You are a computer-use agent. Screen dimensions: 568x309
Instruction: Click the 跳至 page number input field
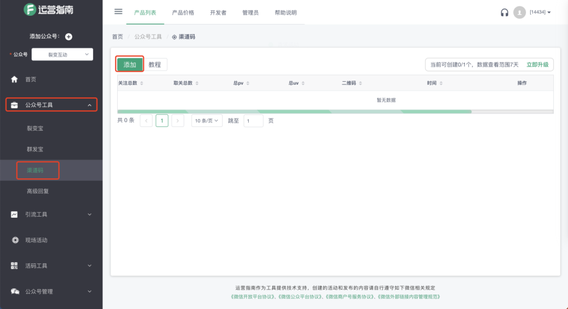tap(253, 120)
